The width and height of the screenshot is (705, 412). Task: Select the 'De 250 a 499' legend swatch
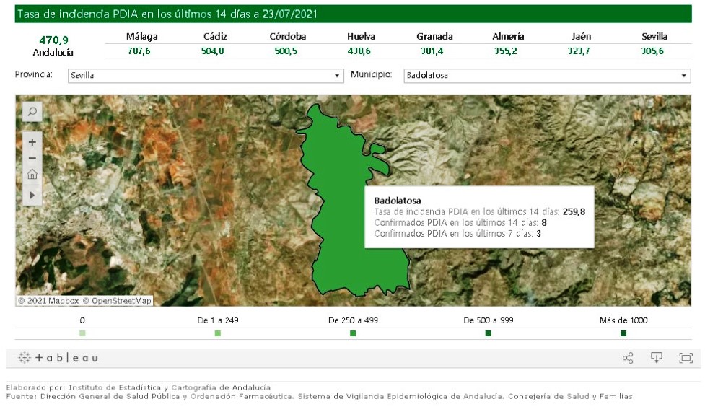point(353,333)
